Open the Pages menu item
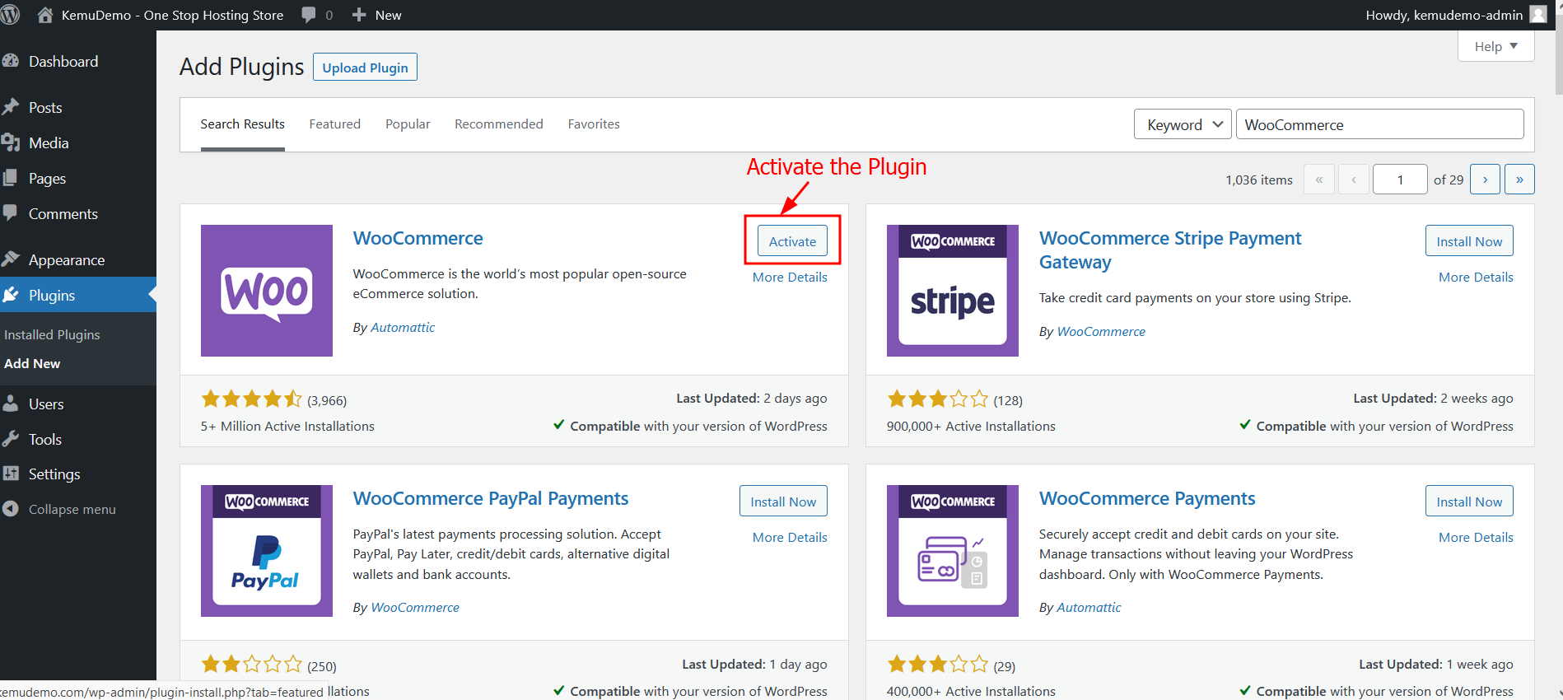1563x700 pixels. [x=47, y=178]
